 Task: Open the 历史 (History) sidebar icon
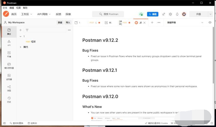(x=9, y=99)
